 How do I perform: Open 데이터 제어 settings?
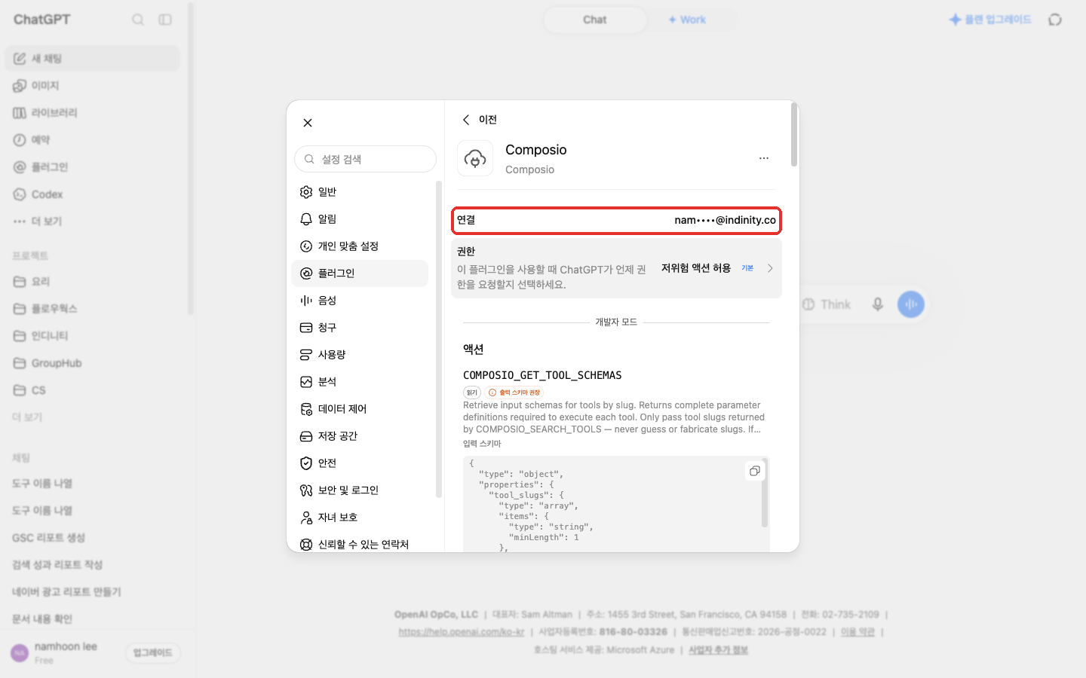tap(360, 409)
